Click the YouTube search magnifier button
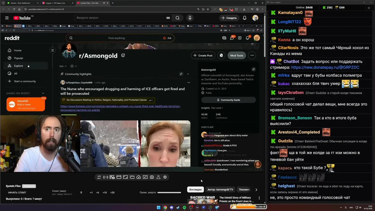 [x=178, y=18]
